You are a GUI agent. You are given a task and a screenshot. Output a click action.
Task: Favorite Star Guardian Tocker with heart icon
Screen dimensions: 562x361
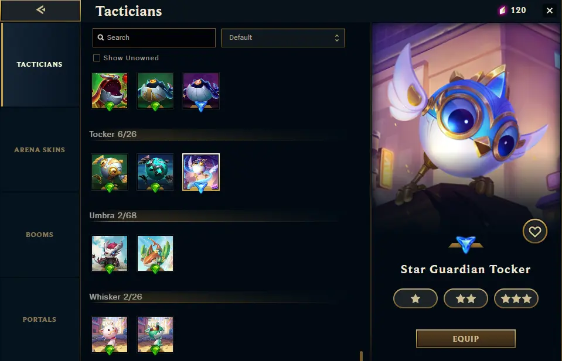pyautogui.click(x=535, y=232)
